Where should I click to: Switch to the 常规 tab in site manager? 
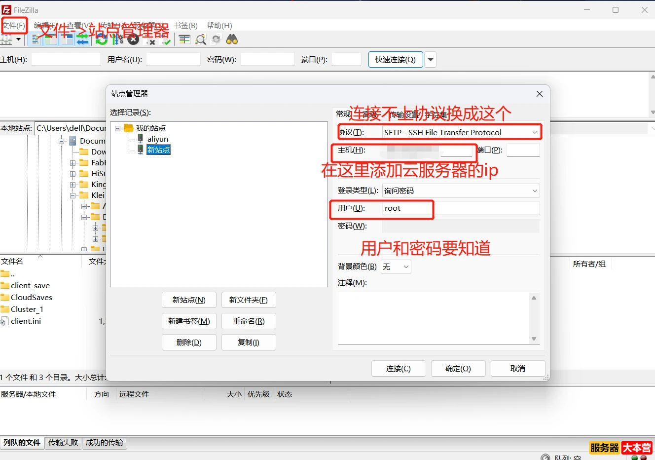point(343,114)
